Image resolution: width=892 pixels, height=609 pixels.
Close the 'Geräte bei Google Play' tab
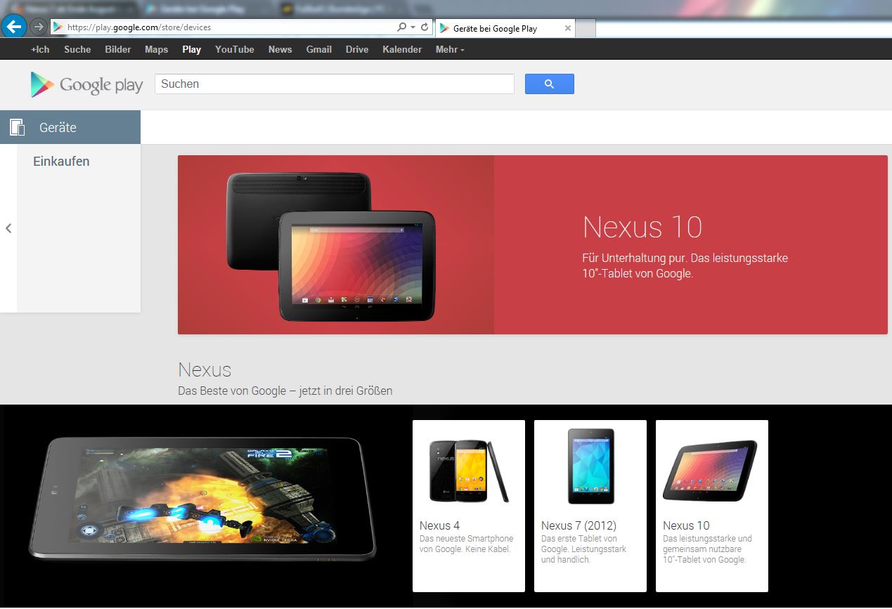(x=568, y=28)
